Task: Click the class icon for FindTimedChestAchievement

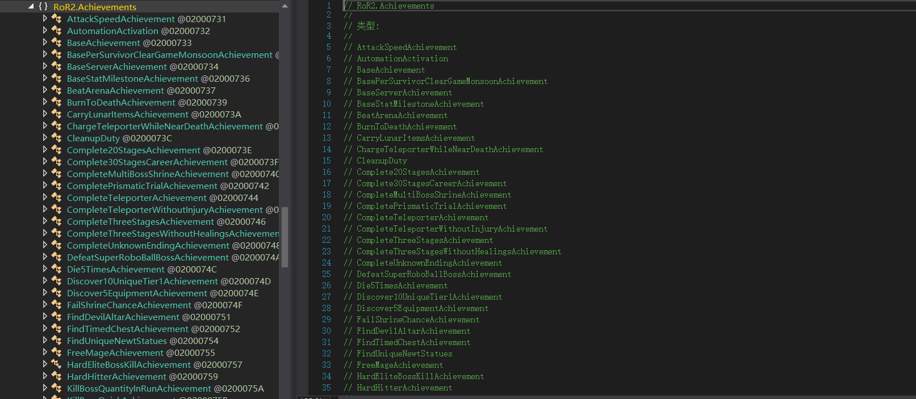Action: point(56,329)
